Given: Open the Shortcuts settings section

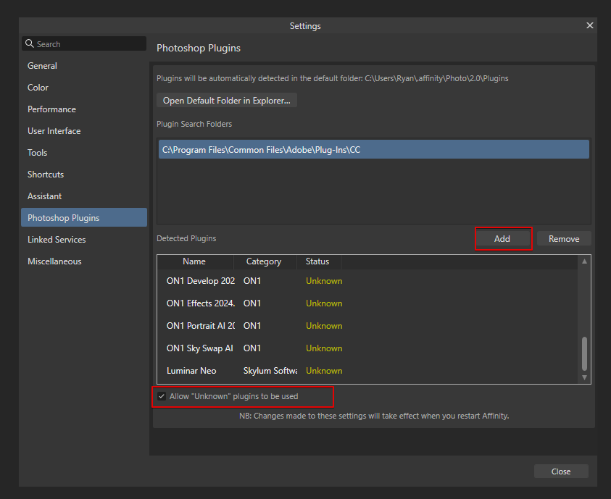Looking at the screenshot, I should tap(45, 175).
